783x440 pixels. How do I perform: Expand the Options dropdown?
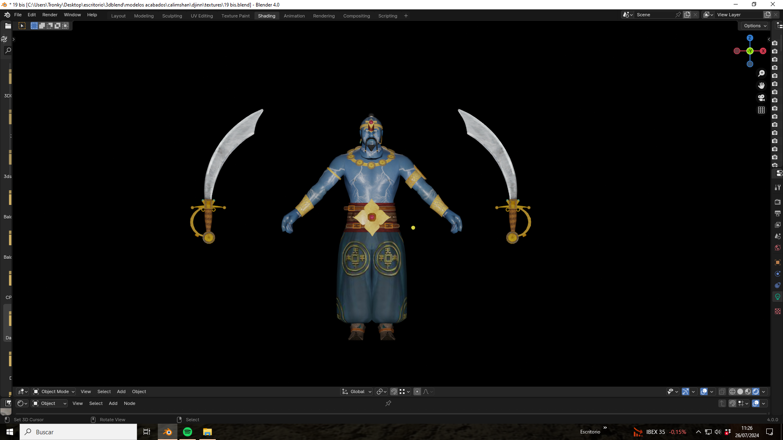[x=755, y=26]
